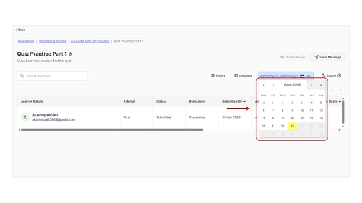
Task: Click Akashmpatil3948 learner avatar icon
Action: click(x=25, y=117)
